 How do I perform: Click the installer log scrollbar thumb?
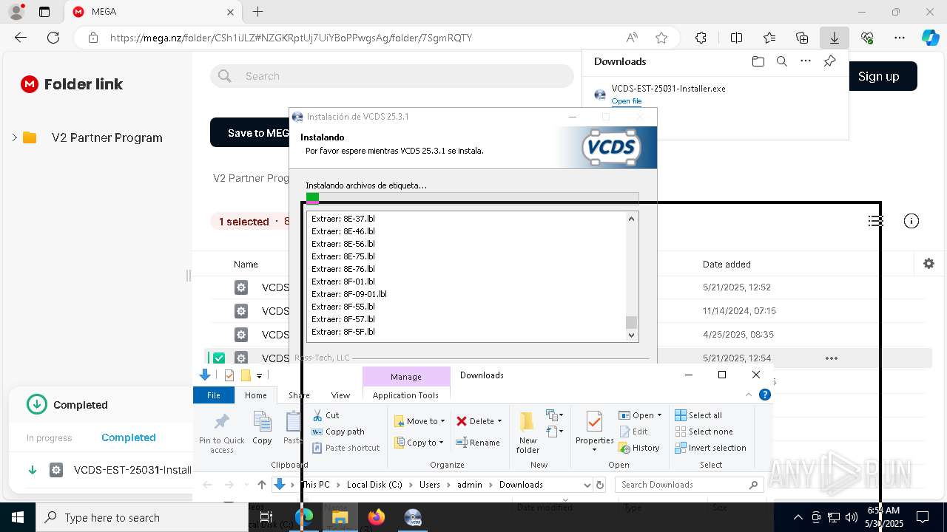631,322
